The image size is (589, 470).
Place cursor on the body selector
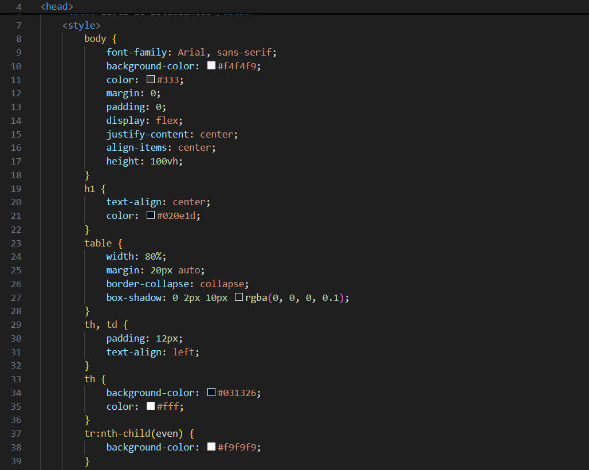[95, 39]
